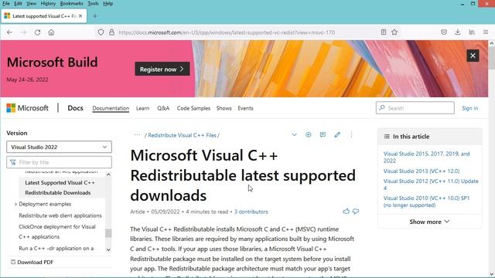Open the Tools menu
495x278 pixels.
point(93,3)
